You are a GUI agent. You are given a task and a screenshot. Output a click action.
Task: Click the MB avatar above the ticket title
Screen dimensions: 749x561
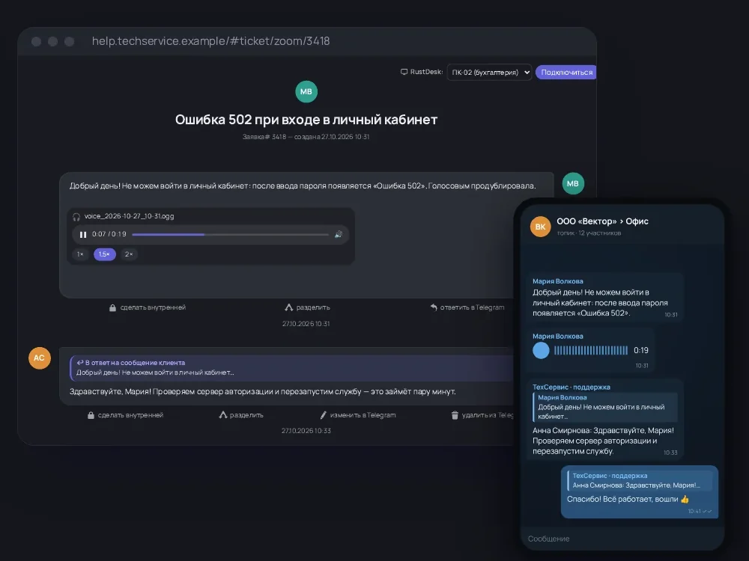click(x=306, y=91)
